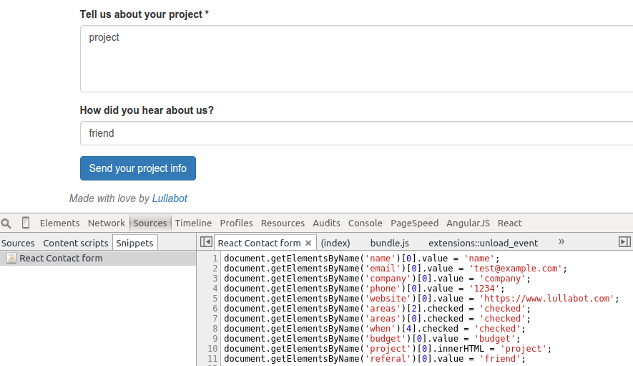Click the DevTools search magnifier icon
The height and width of the screenshot is (366, 633).
click(6, 223)
